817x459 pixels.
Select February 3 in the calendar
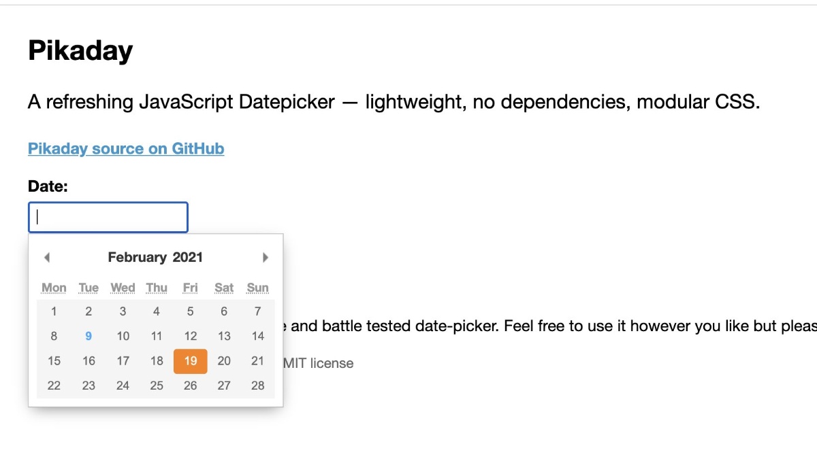pos(123,312)
